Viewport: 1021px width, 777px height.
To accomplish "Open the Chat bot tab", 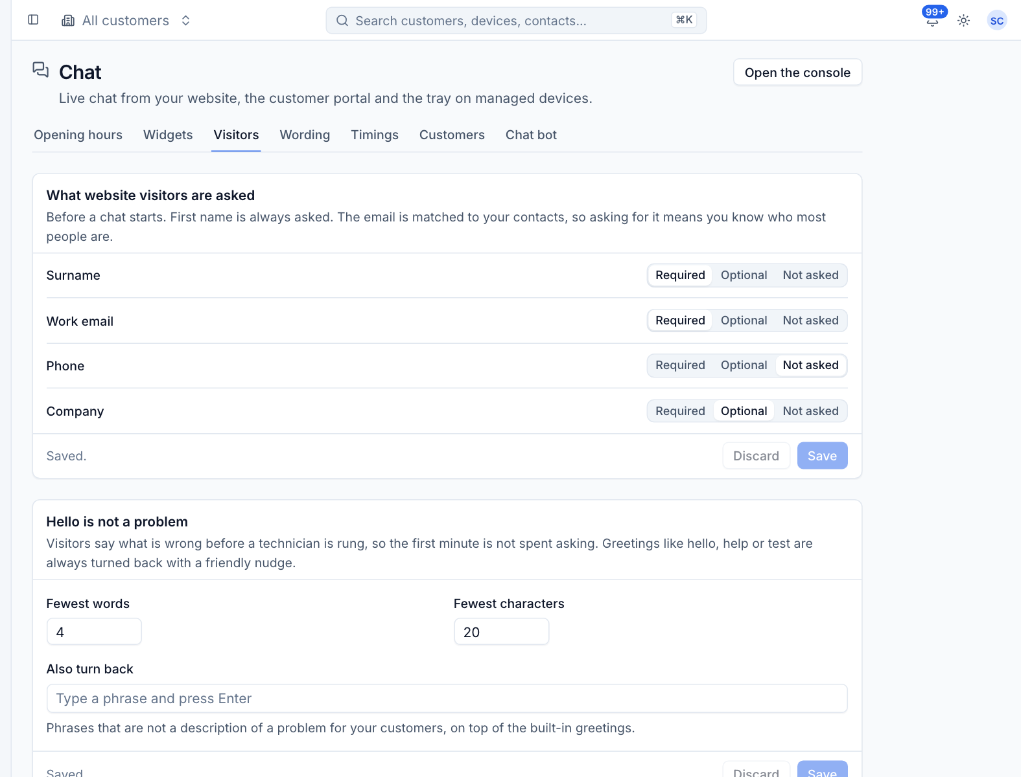I will pyautogui.click(x=531, y=135).
